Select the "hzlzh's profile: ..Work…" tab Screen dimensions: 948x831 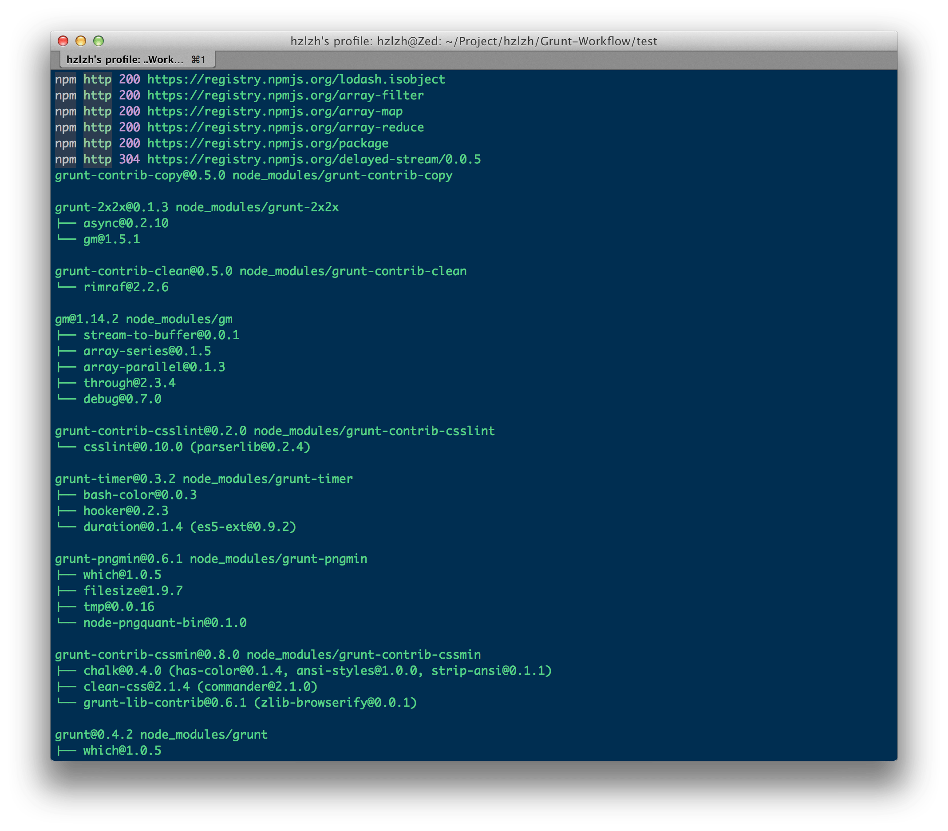click(137, 59)
